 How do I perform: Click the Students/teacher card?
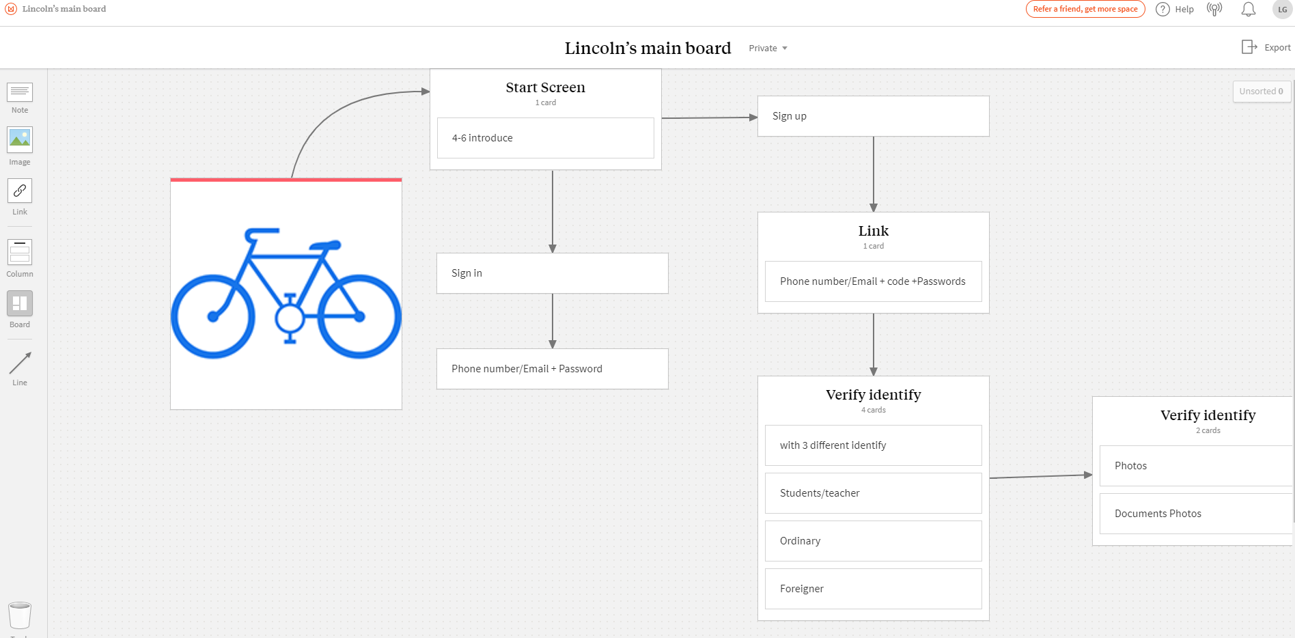(873, 493)
